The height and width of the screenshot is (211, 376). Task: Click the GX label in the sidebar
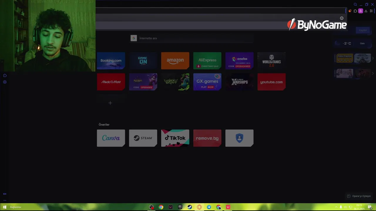click(5, 194)
